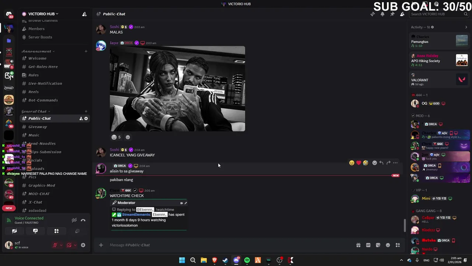Show pinned messages with pin icon

(x=392, y=14)
